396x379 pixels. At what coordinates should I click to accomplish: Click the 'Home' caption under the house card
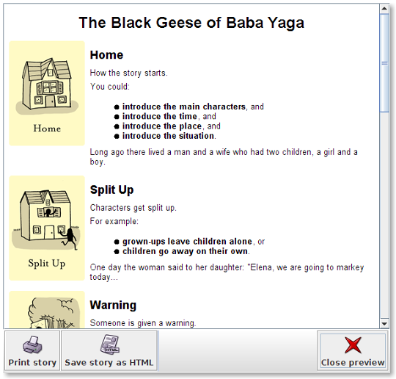(x=47, y=129)
